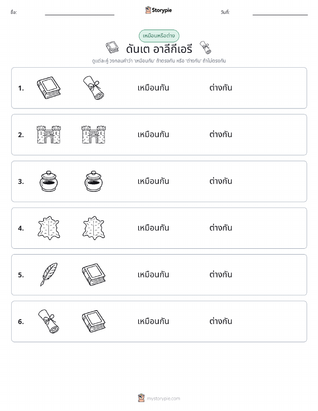Choose 'เหมือนกัน' for question 3
This screenshot has height=411, width=318.
pos(153,181)
